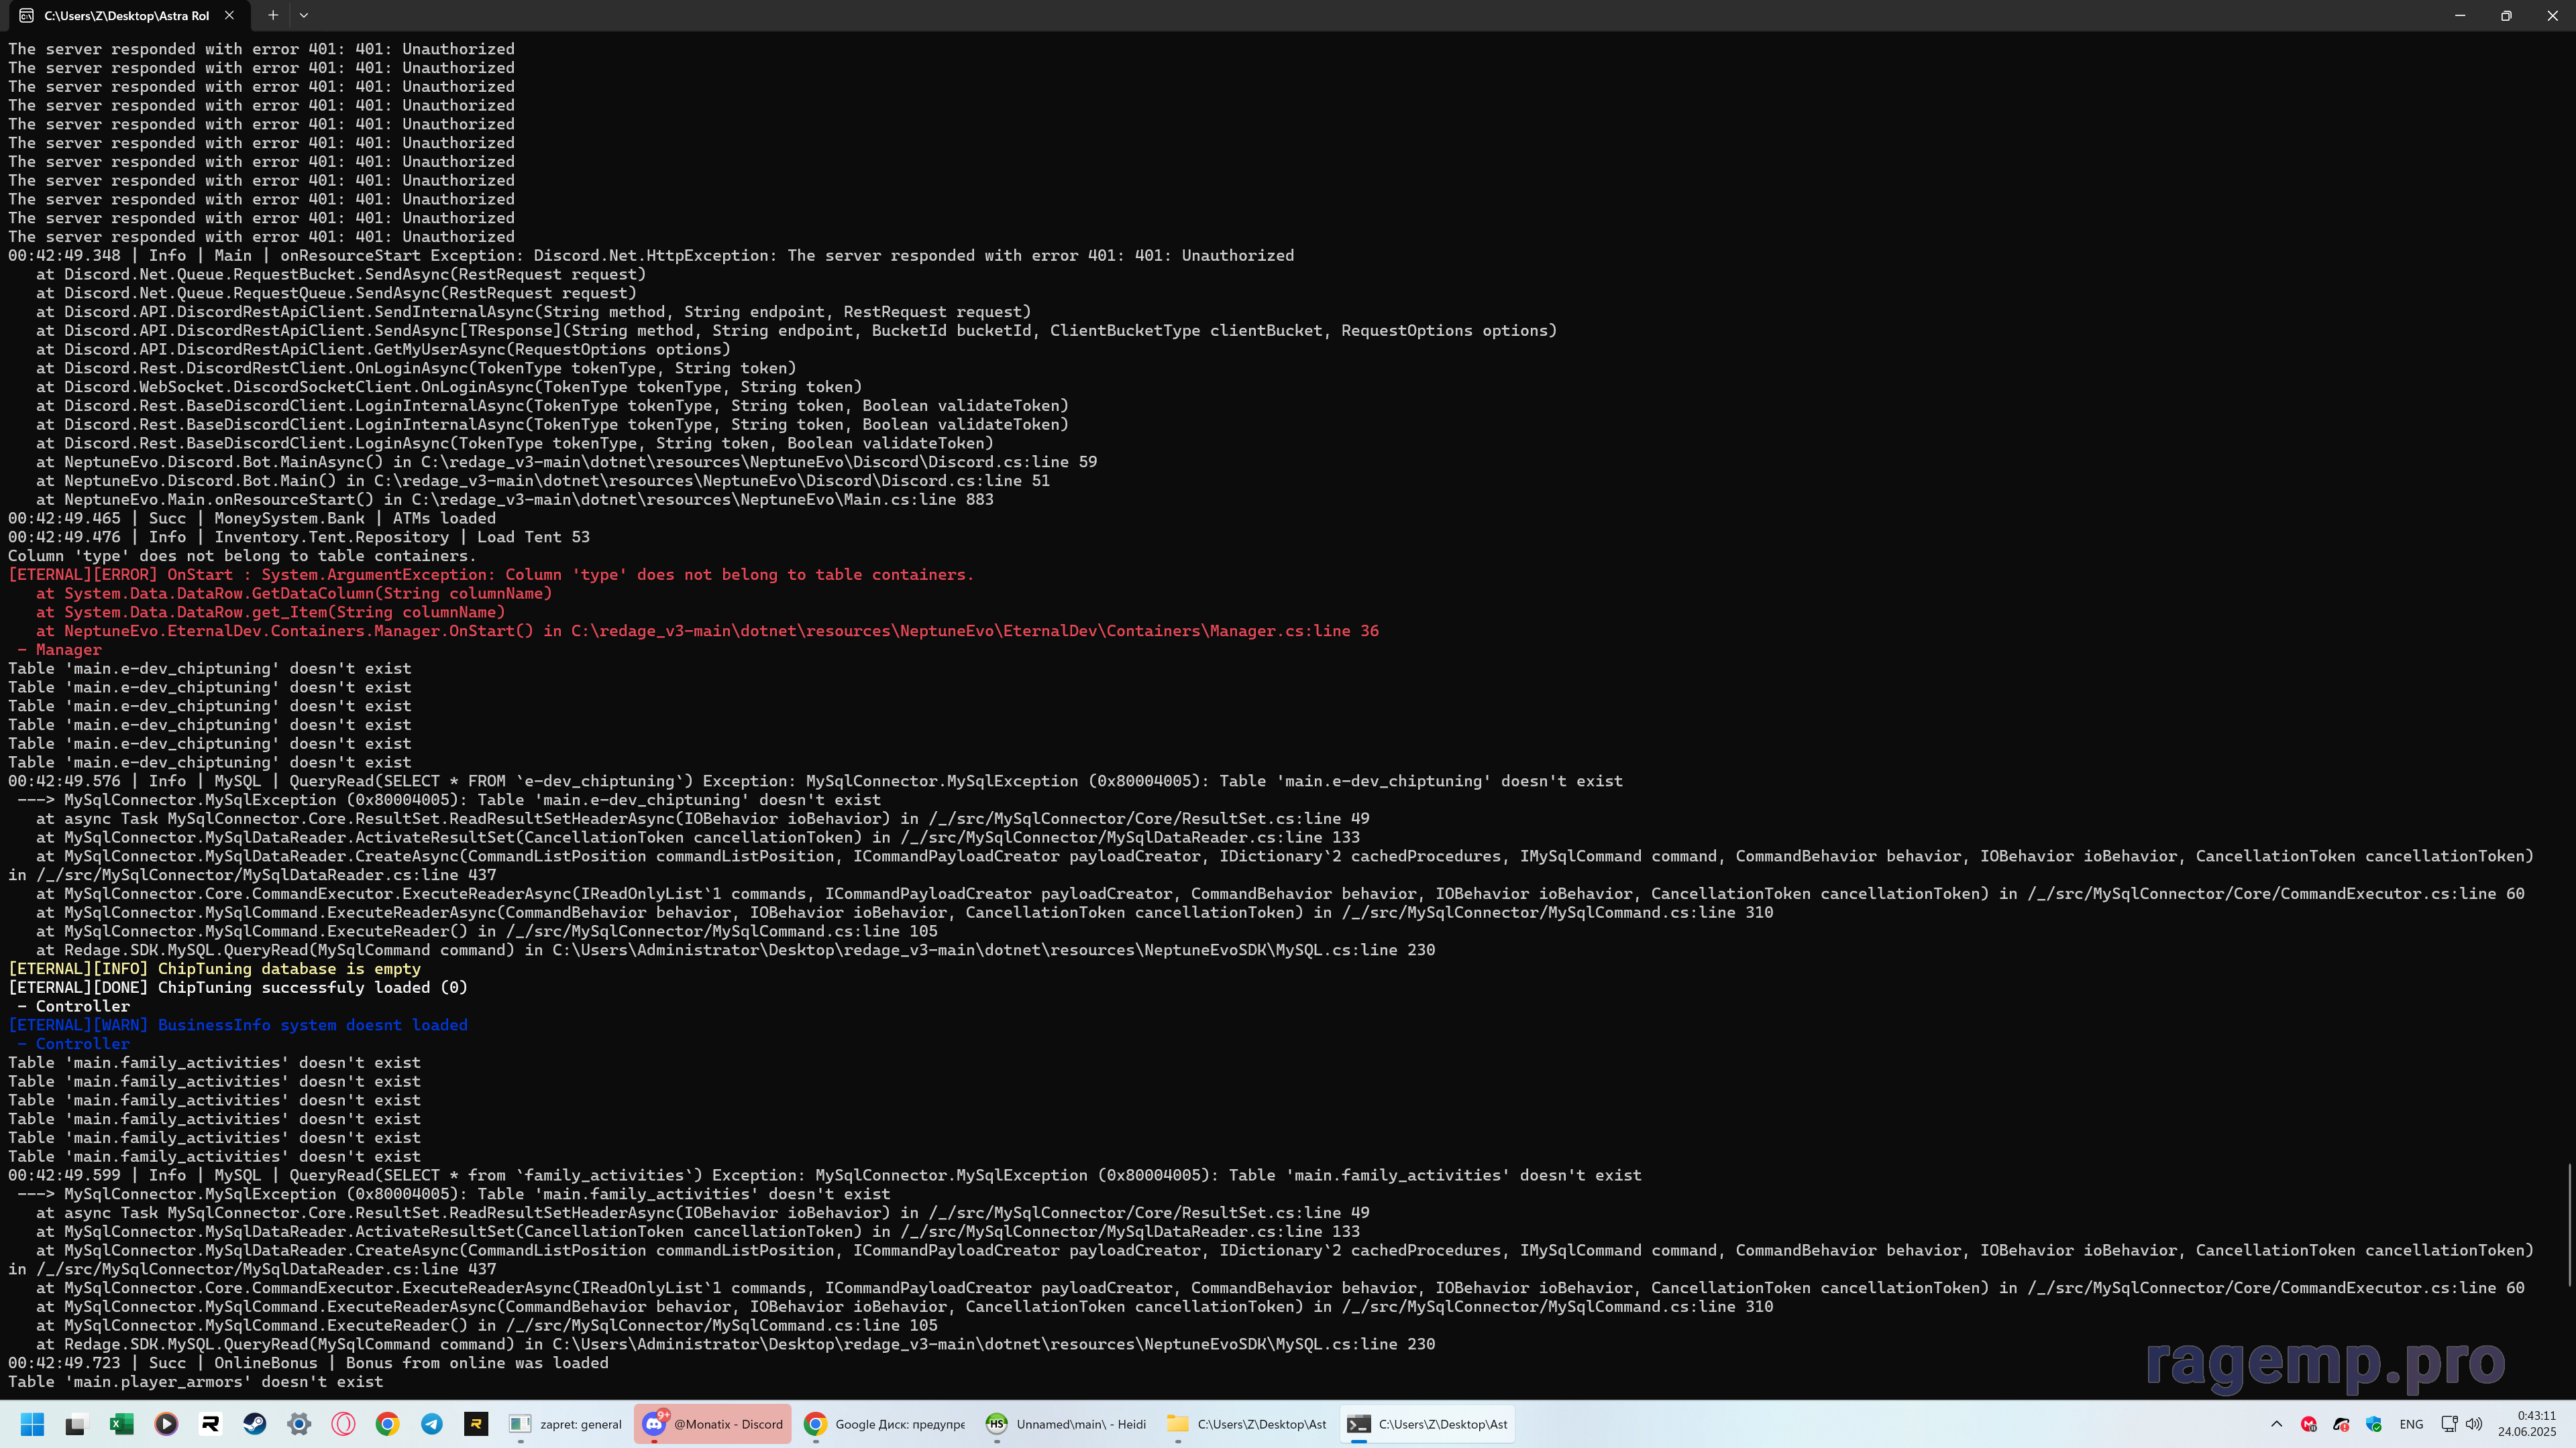Select the C:\Users\Z\Desktop\Astra Rol tab
The image size is (2576, 1448).
(x=125, y=15)
